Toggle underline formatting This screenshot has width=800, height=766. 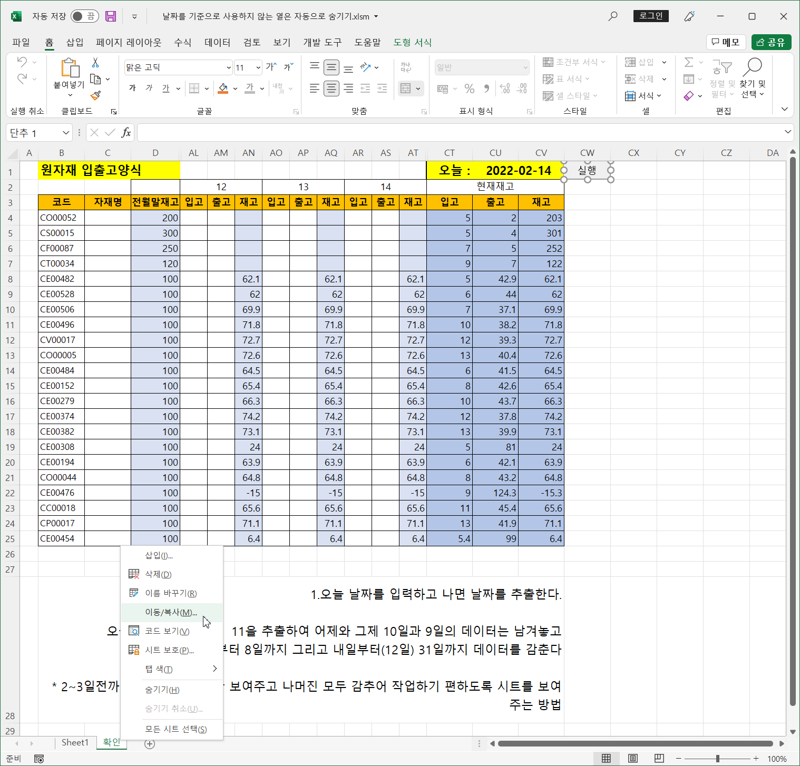(x=165, y=88)
